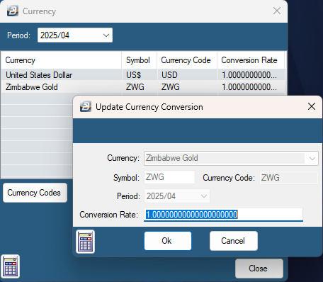
Task: Click the Symbol ZWG field
Action: pos(169,177)
